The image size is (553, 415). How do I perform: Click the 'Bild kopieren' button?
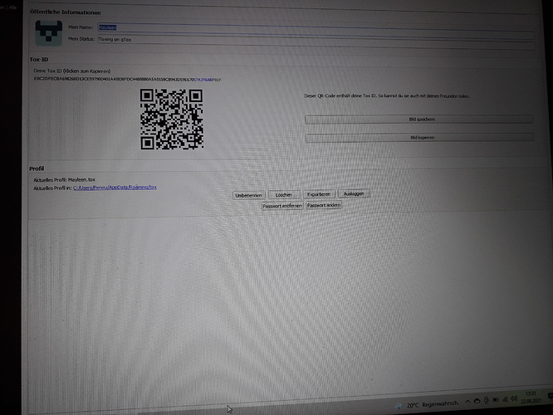tap(419, 138)
